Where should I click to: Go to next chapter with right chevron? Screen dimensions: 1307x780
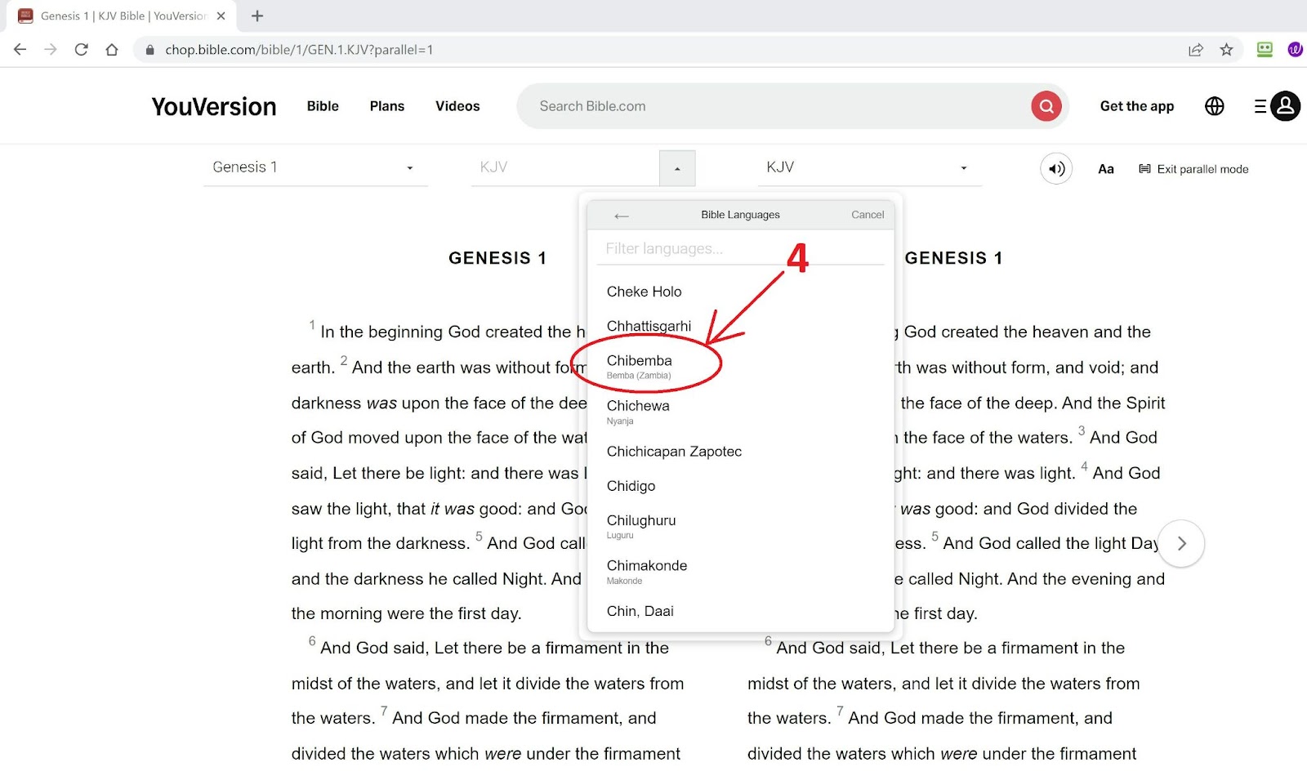1181,543
